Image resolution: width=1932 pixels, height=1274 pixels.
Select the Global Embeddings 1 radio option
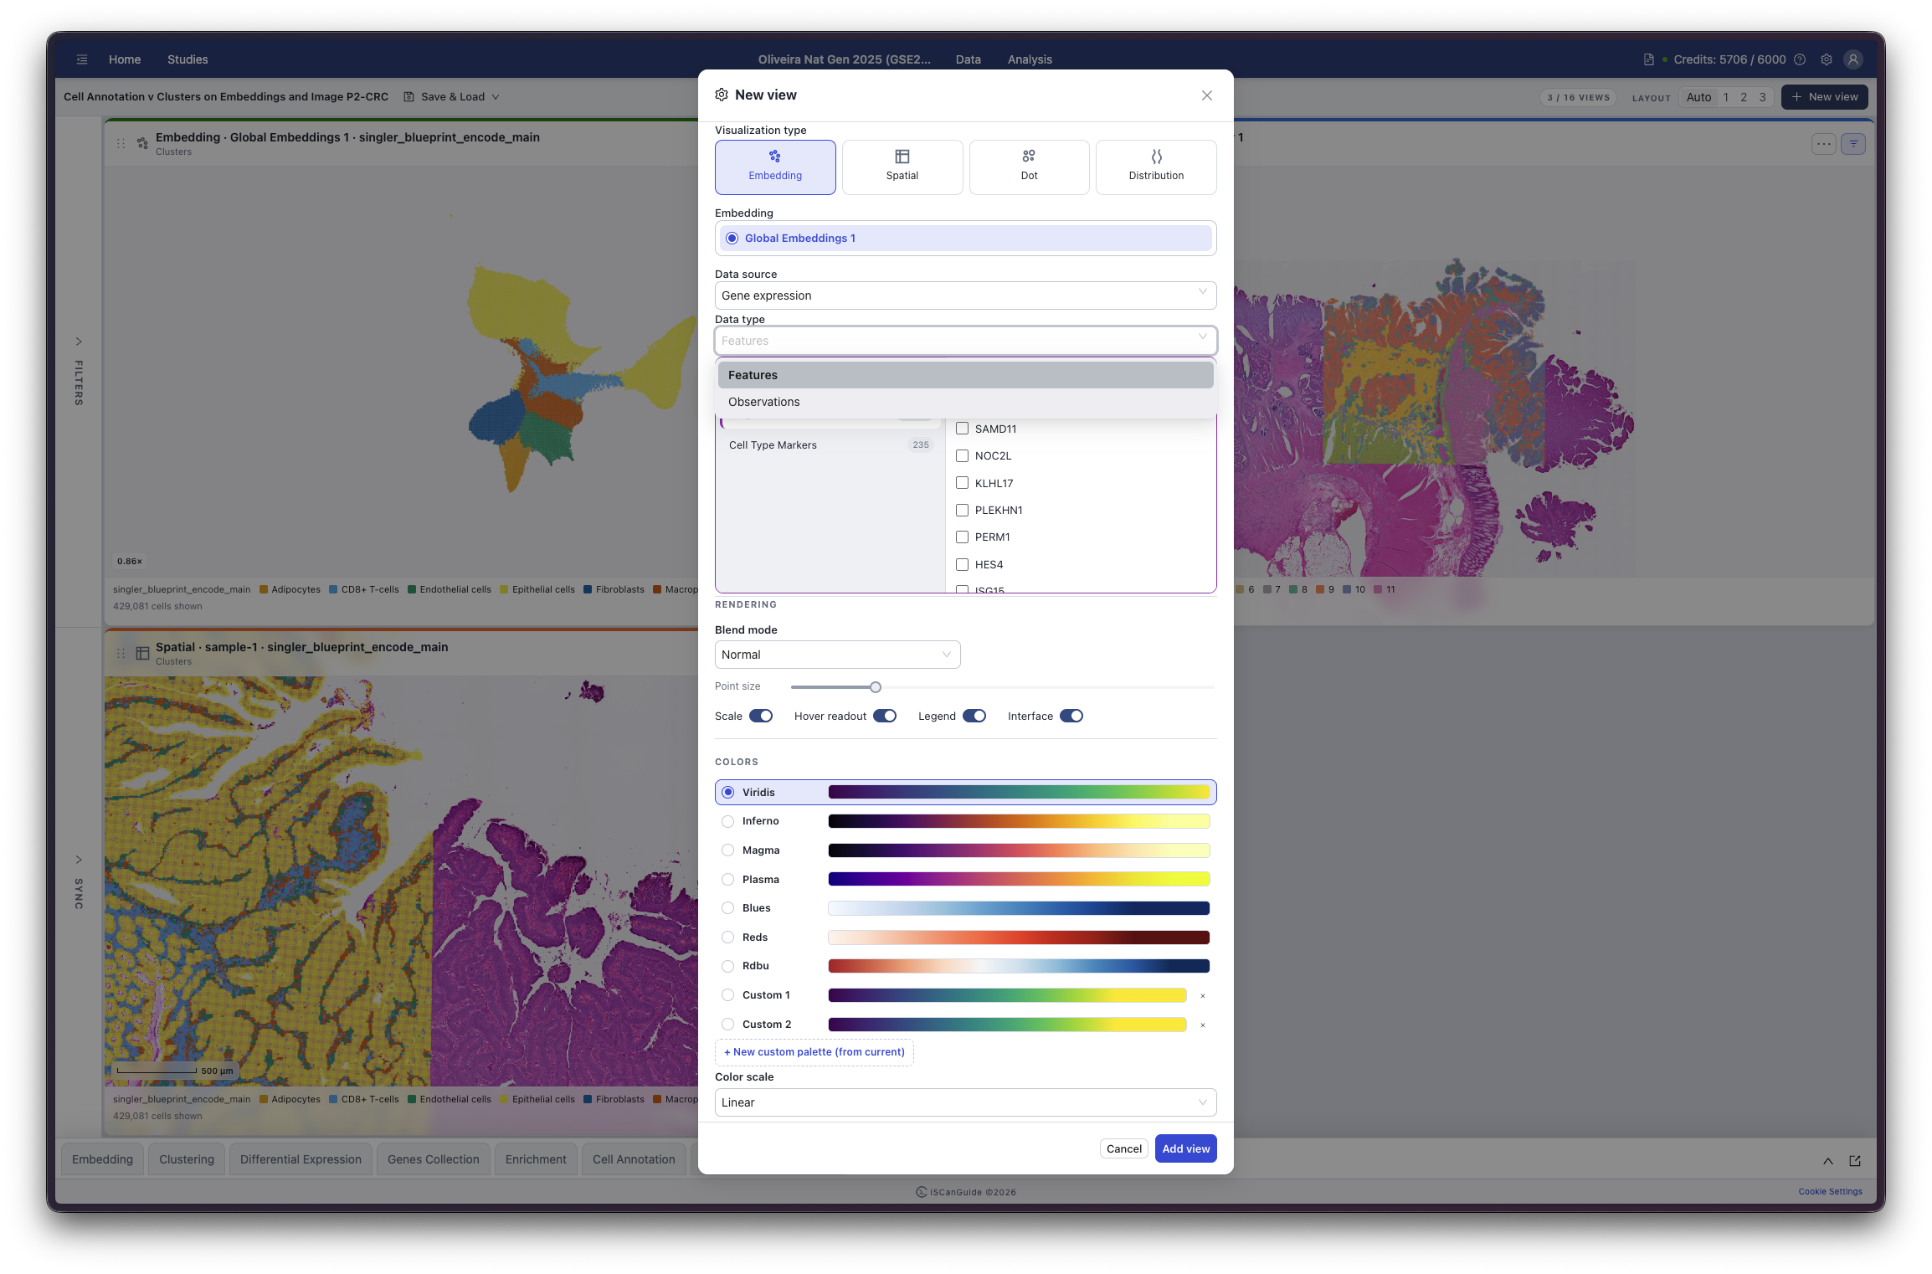[x=965, y=239]
